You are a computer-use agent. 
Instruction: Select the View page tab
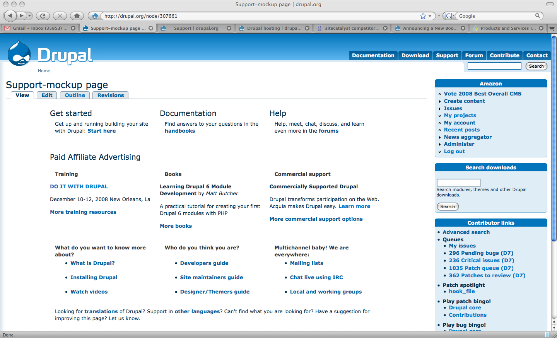click(x=22, y=95)
